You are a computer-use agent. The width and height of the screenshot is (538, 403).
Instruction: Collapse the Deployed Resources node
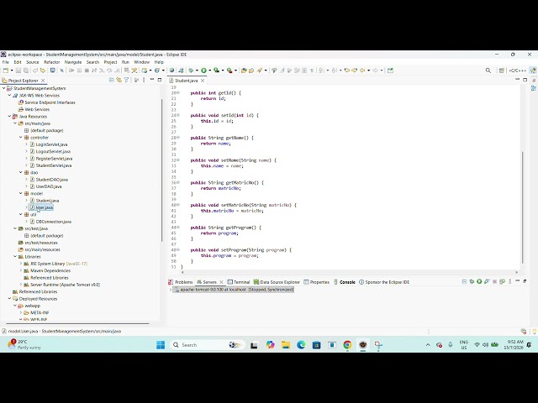(x=9, y=299)
